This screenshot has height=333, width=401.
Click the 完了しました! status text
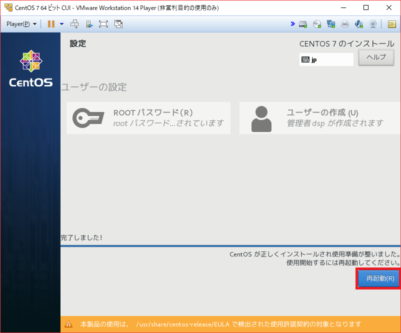click(x=81, y=237)
